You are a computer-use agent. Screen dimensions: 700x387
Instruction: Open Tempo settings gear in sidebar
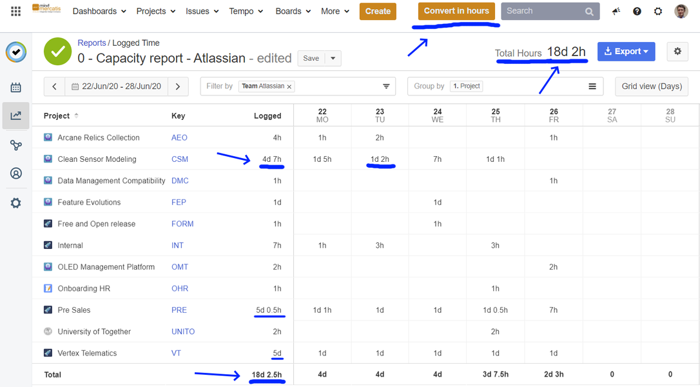point(15,203)
